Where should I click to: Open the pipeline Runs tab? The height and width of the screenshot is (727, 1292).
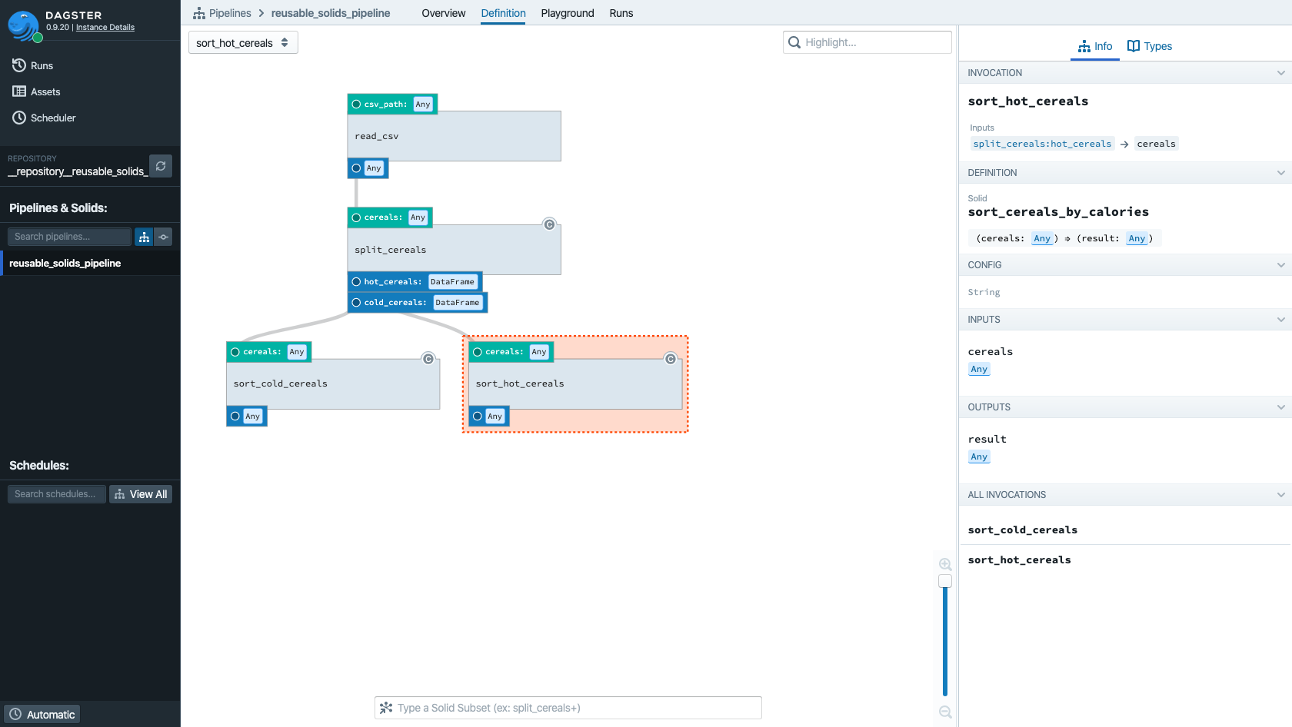tap(621, 13)
